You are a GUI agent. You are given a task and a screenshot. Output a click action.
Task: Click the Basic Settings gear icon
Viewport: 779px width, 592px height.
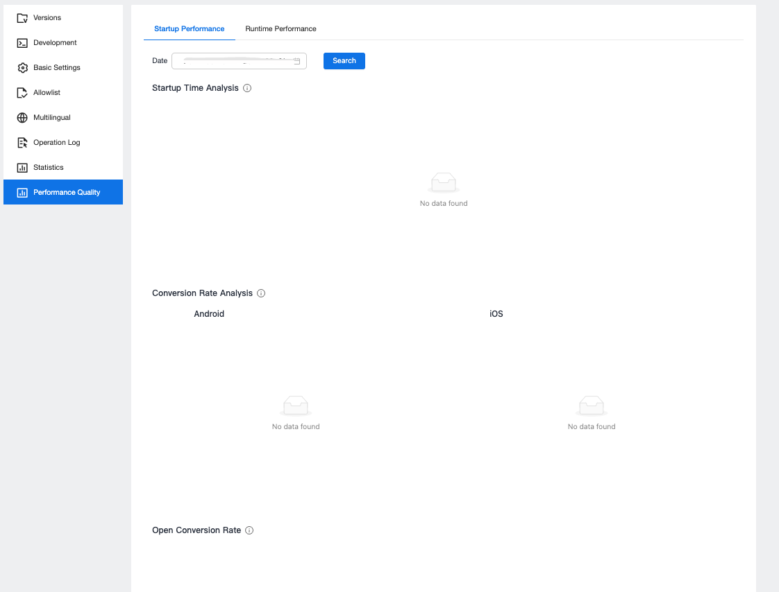(x=22, y=68)
